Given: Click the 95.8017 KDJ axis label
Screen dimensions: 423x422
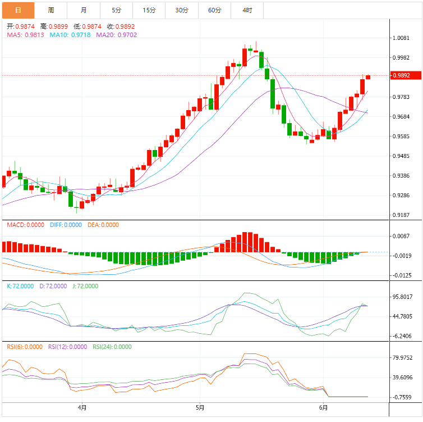Looking at the screenshot, I should tap(402, 297).
